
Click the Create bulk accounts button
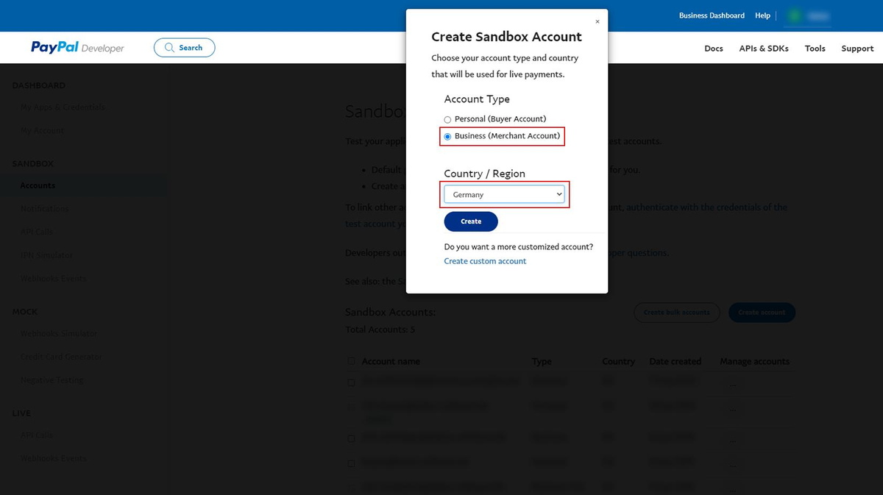(676, 313)
